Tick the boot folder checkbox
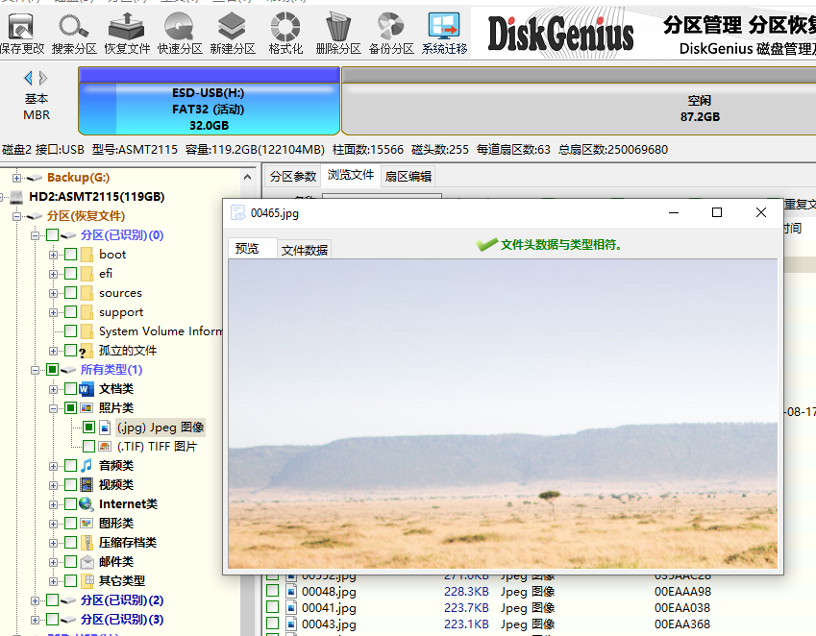816x636 pixels. tap(71, 255)
